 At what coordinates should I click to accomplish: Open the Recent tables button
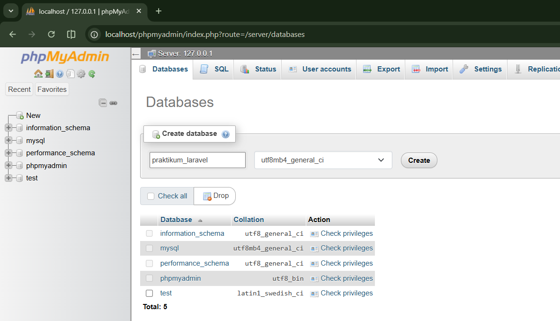pos(19,89)
